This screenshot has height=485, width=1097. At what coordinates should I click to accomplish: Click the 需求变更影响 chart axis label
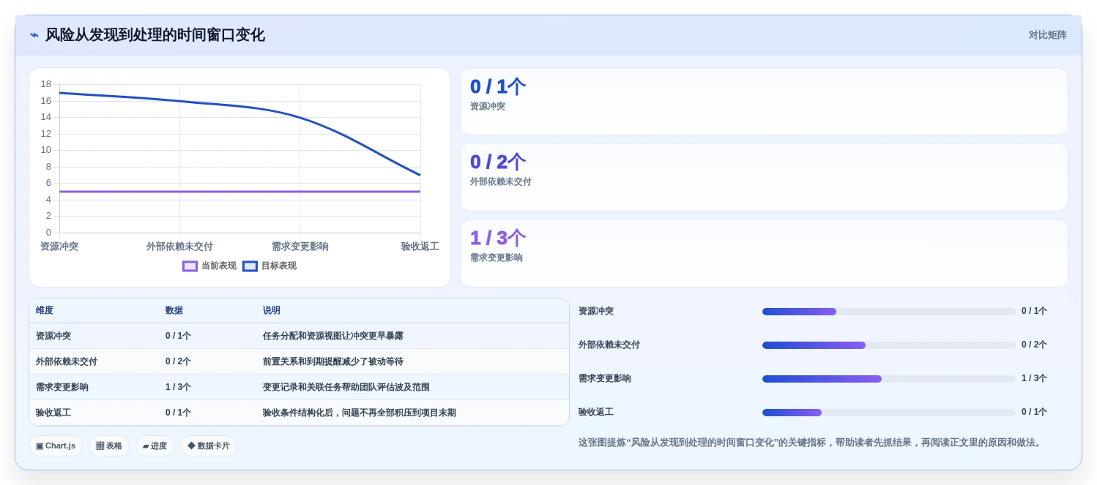[300, 247]
